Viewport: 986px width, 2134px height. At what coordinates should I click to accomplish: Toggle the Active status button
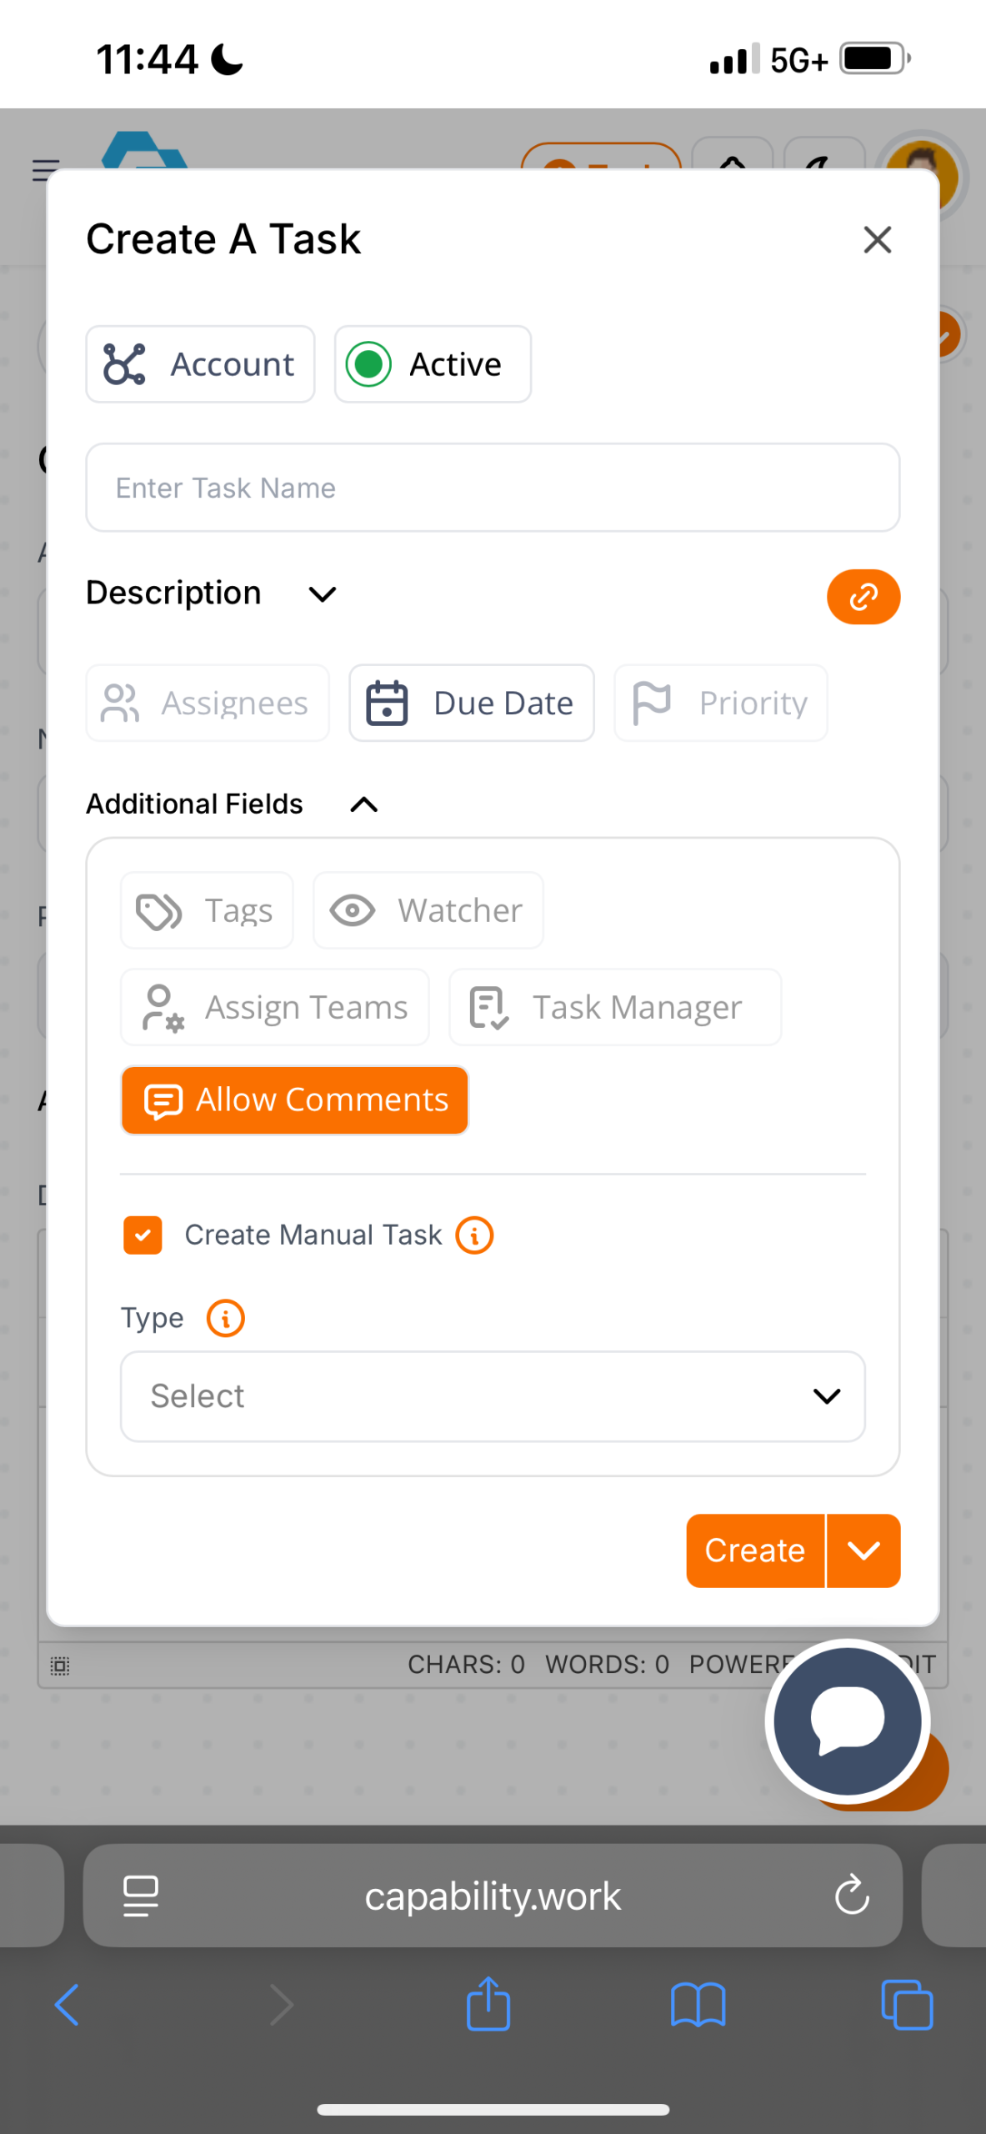coord(433,364)
